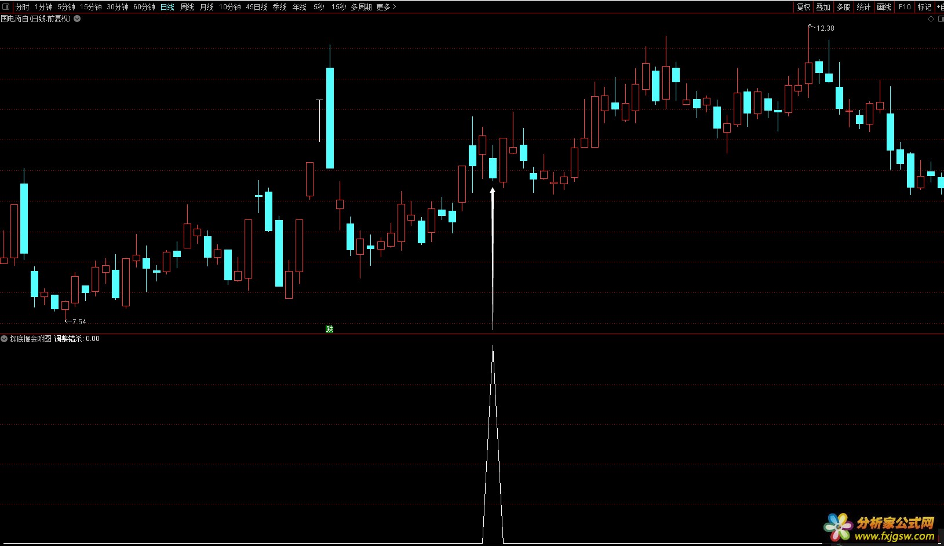Click the 调整错杀: 0.00 value label

tap(77, 339)
